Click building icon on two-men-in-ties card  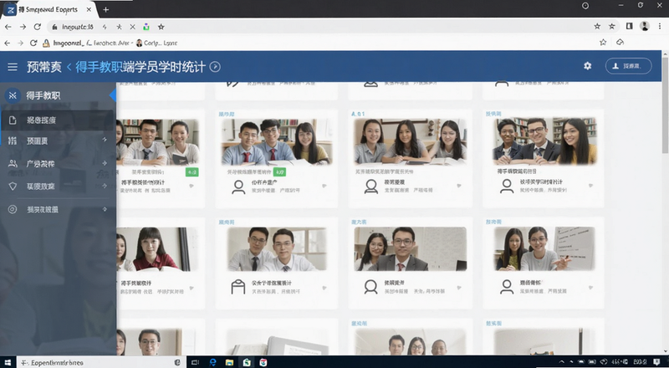tap(238, 287)
